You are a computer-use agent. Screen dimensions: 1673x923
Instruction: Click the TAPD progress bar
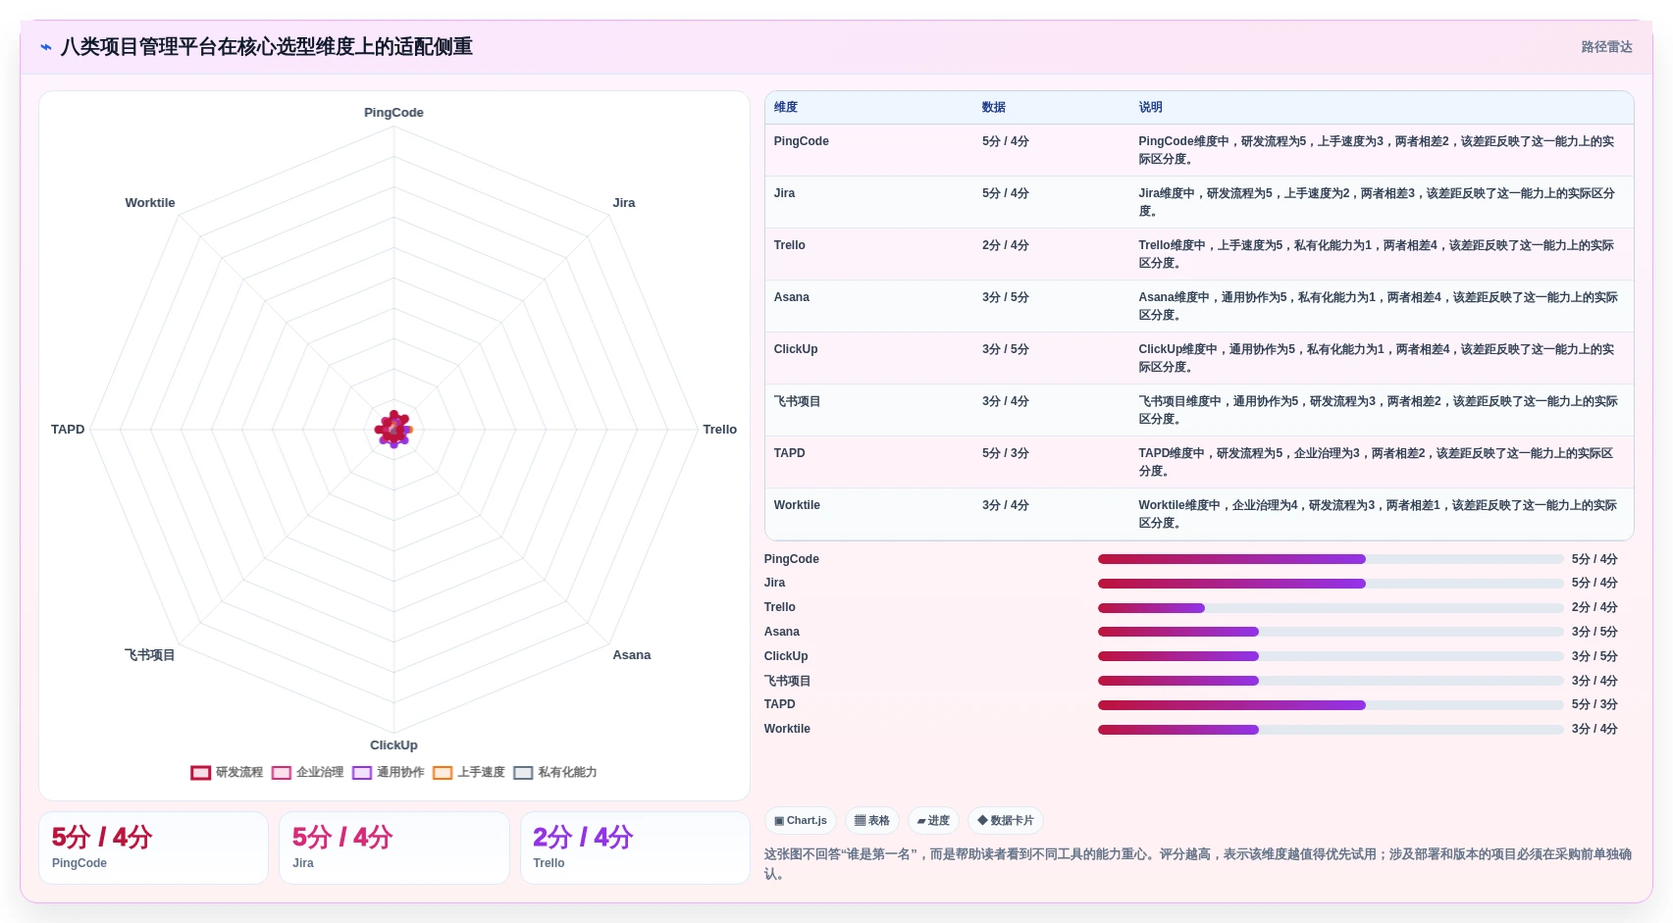[x=1331, y=705]
